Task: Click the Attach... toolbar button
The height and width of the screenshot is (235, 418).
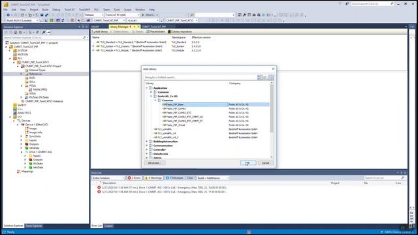Action: (x=150, y=15)
